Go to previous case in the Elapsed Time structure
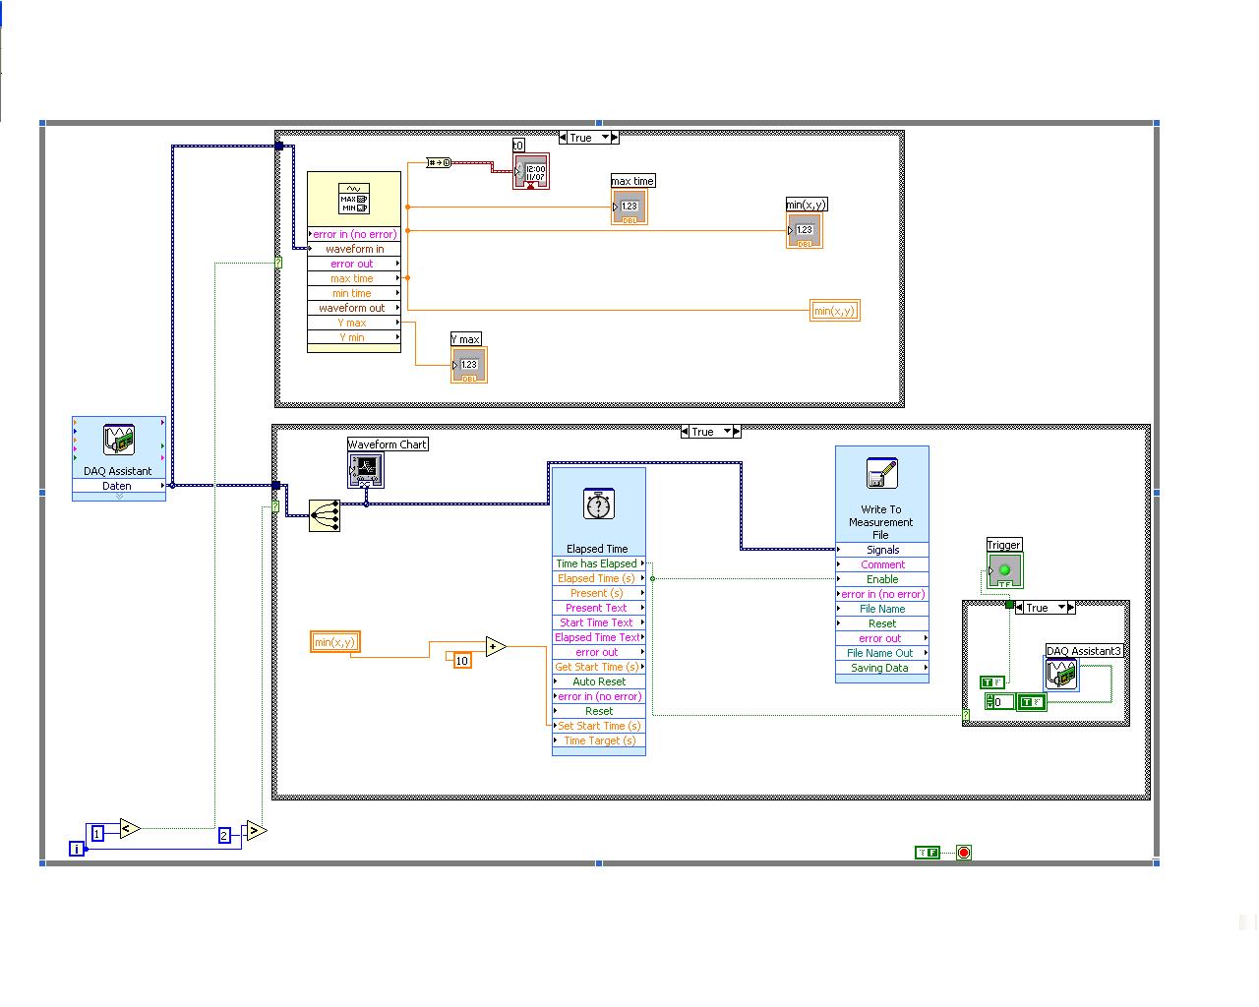 [x=685, y=432]
